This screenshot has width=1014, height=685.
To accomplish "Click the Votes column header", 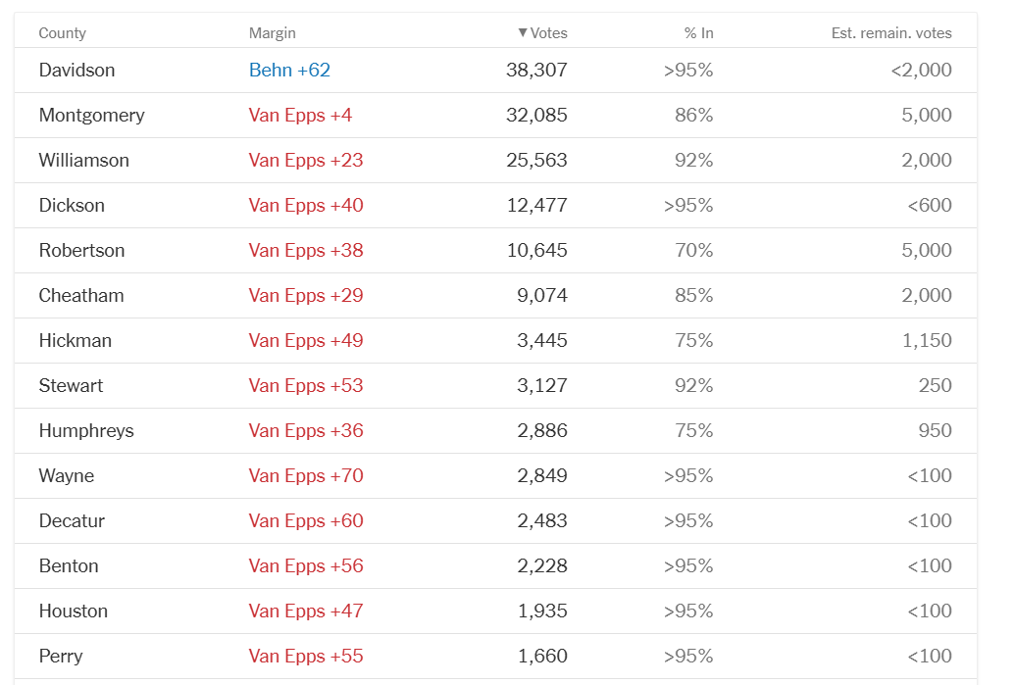I will (542, 33).
